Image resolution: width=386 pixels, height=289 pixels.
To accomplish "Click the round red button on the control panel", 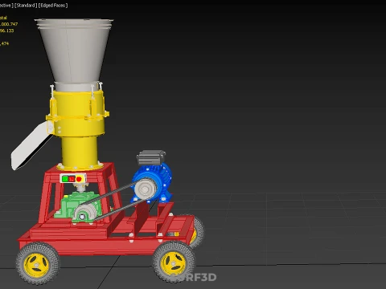I will point(79,179).
